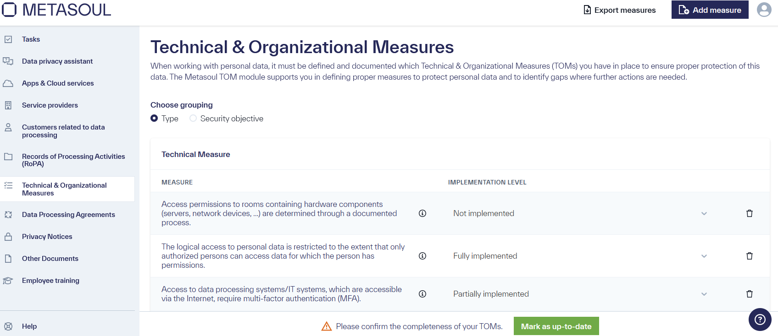778x336 pixels.
Task: Click the Metasoul logo icon
Action: [9, 10]
